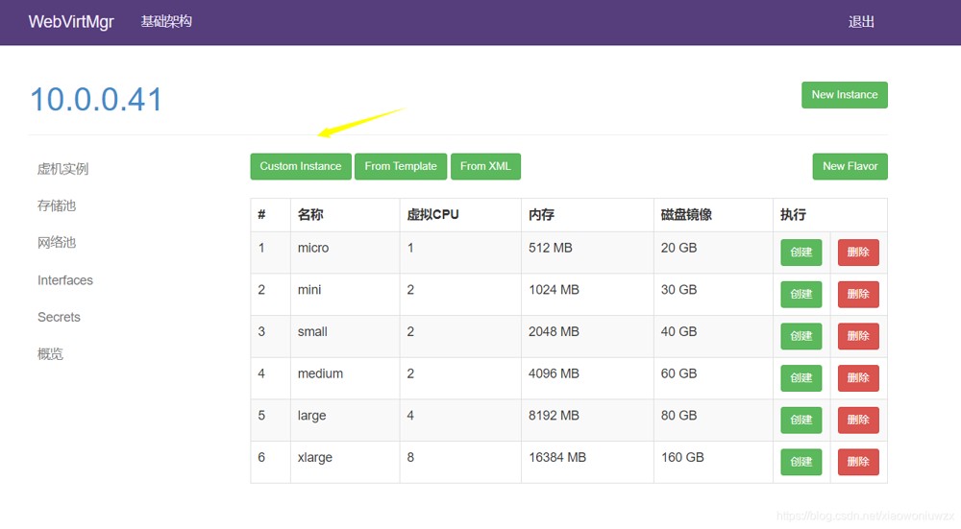
Task: Create instance from medium flavor
Action: (801, 378)
